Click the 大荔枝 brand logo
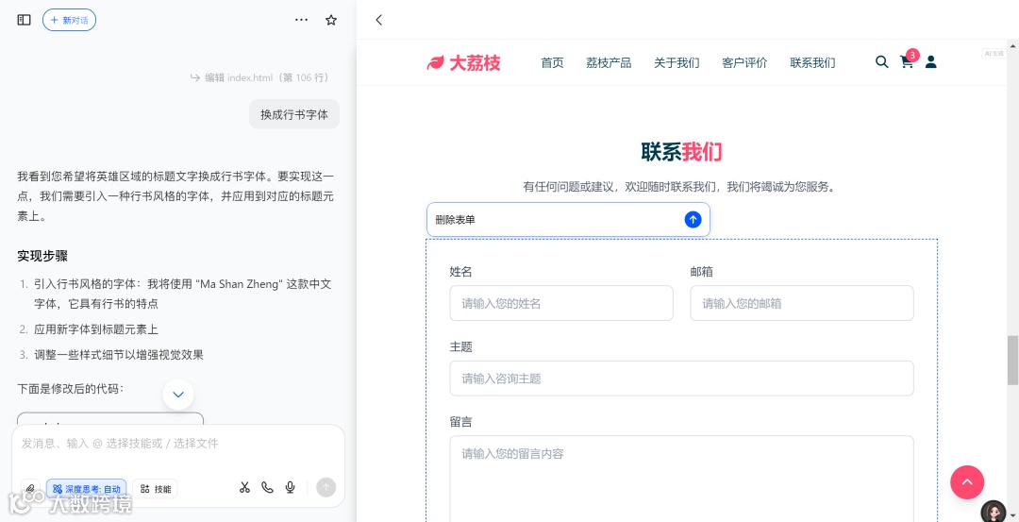Viewport: 1019px width, 522px height. point(463,62)
